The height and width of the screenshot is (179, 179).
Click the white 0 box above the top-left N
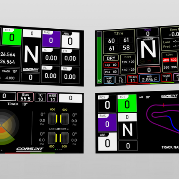point(32,33)
